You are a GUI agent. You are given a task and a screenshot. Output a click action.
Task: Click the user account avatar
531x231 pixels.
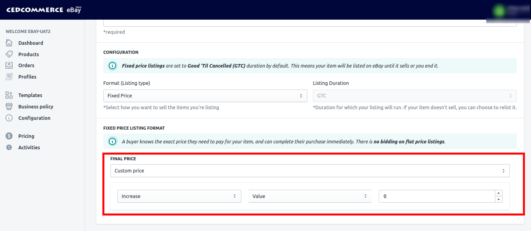pos(500,11)
